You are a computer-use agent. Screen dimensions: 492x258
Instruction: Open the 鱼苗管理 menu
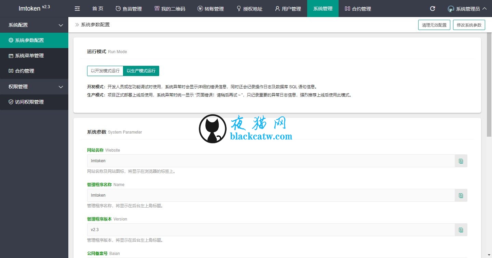129,9
